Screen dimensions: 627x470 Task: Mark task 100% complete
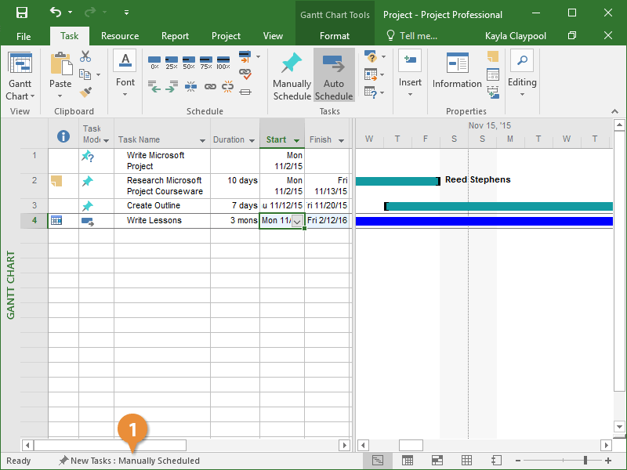224,63
